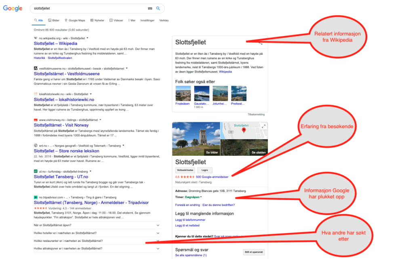Open the Mer menu
This screenshot has width=412, height=259.
tap(132, 20)
